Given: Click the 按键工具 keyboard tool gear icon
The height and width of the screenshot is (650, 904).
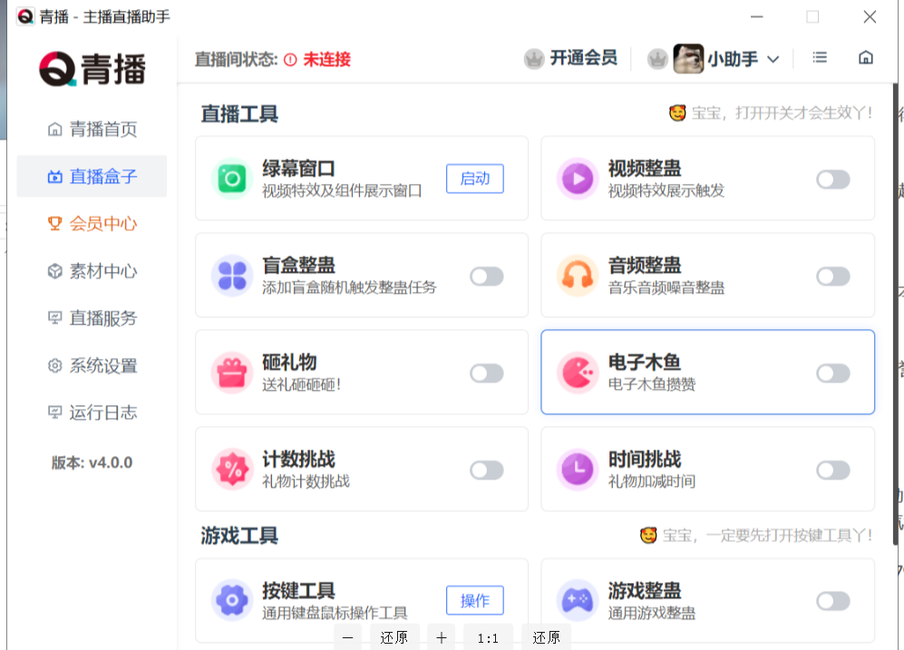Looking at the screenshot, I should click(x=233, y=600).
